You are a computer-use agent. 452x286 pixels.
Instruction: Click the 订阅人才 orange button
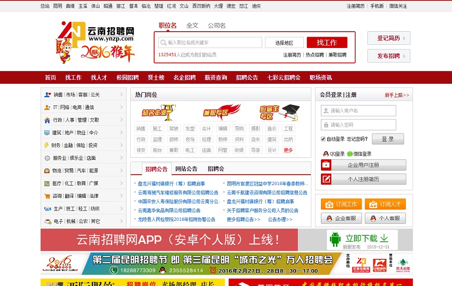(x=385, y=205)
